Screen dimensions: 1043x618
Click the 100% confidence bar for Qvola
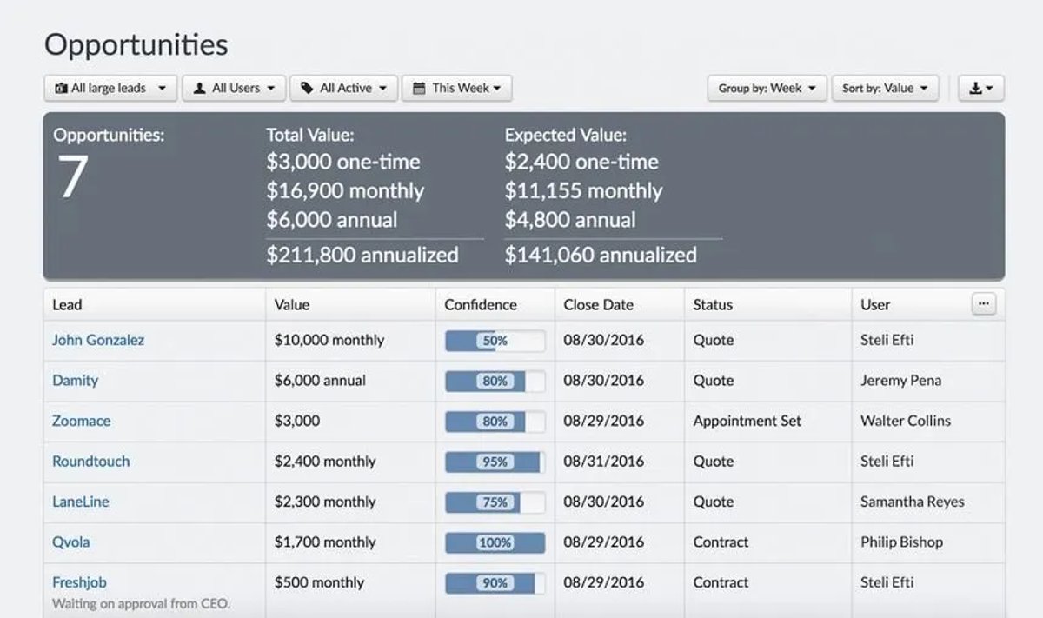495,542
